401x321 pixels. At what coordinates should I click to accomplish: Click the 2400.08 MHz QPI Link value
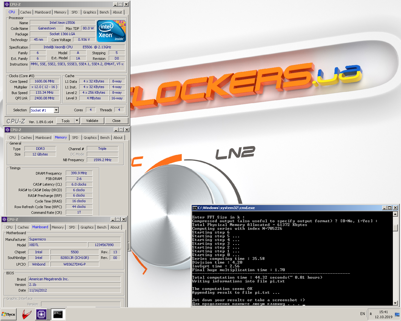coord(44,98)
